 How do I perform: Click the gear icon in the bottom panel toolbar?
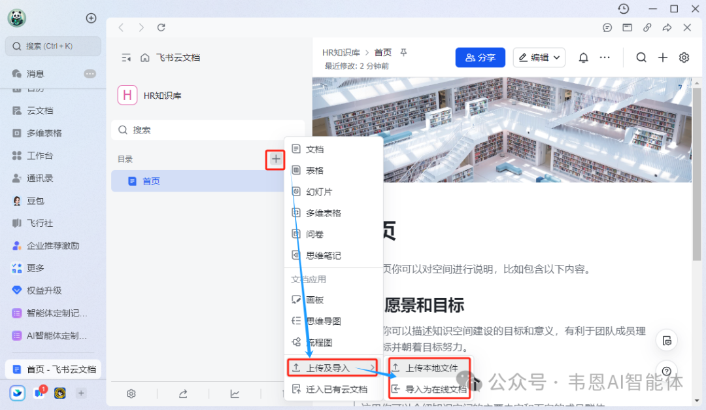tap(131, 394)
